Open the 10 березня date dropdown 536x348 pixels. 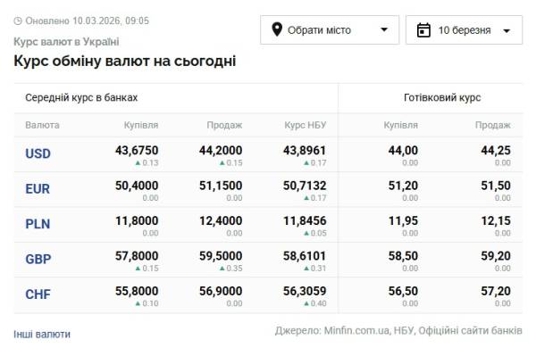click(x=464, y=29)
